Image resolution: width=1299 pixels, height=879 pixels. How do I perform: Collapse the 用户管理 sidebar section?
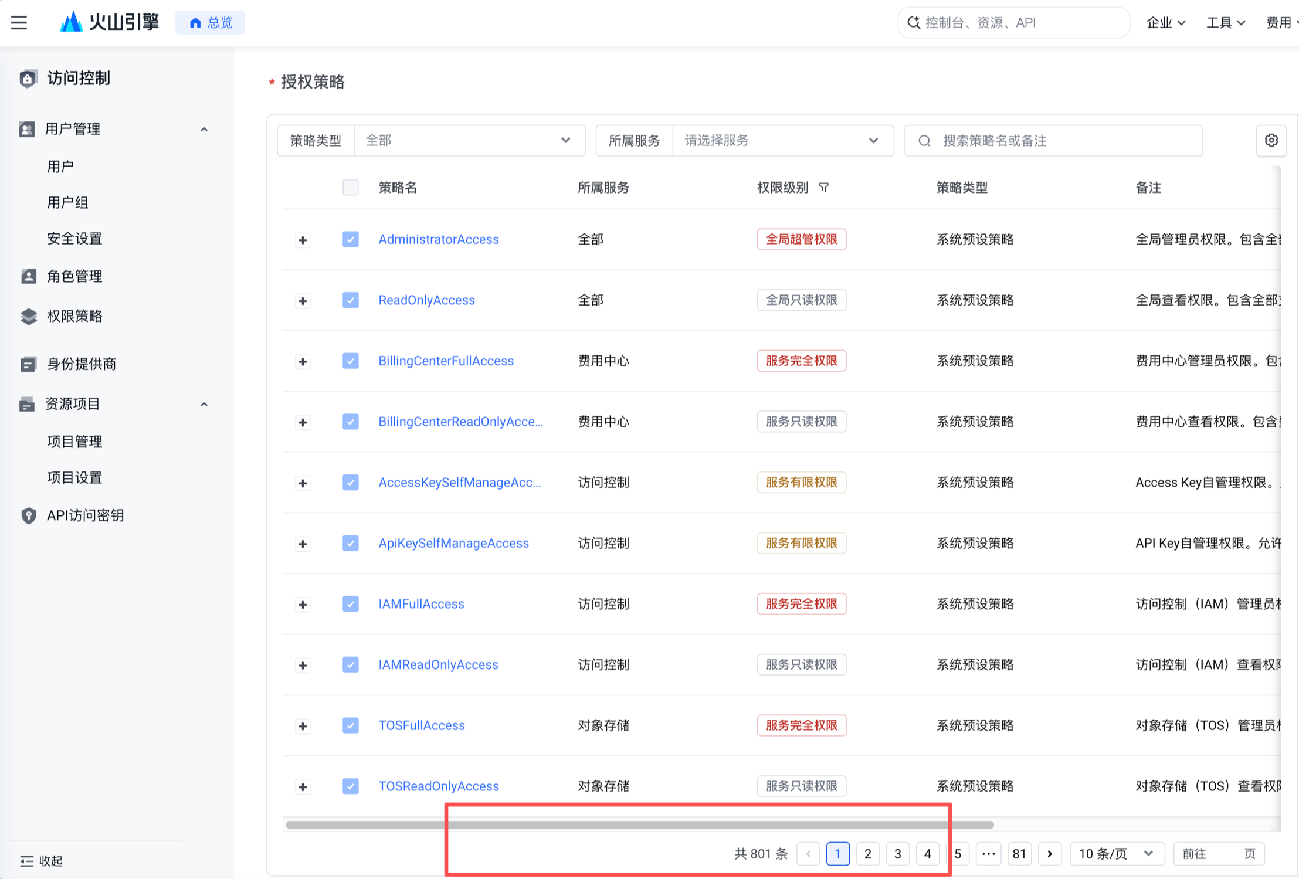pos(204,129)
